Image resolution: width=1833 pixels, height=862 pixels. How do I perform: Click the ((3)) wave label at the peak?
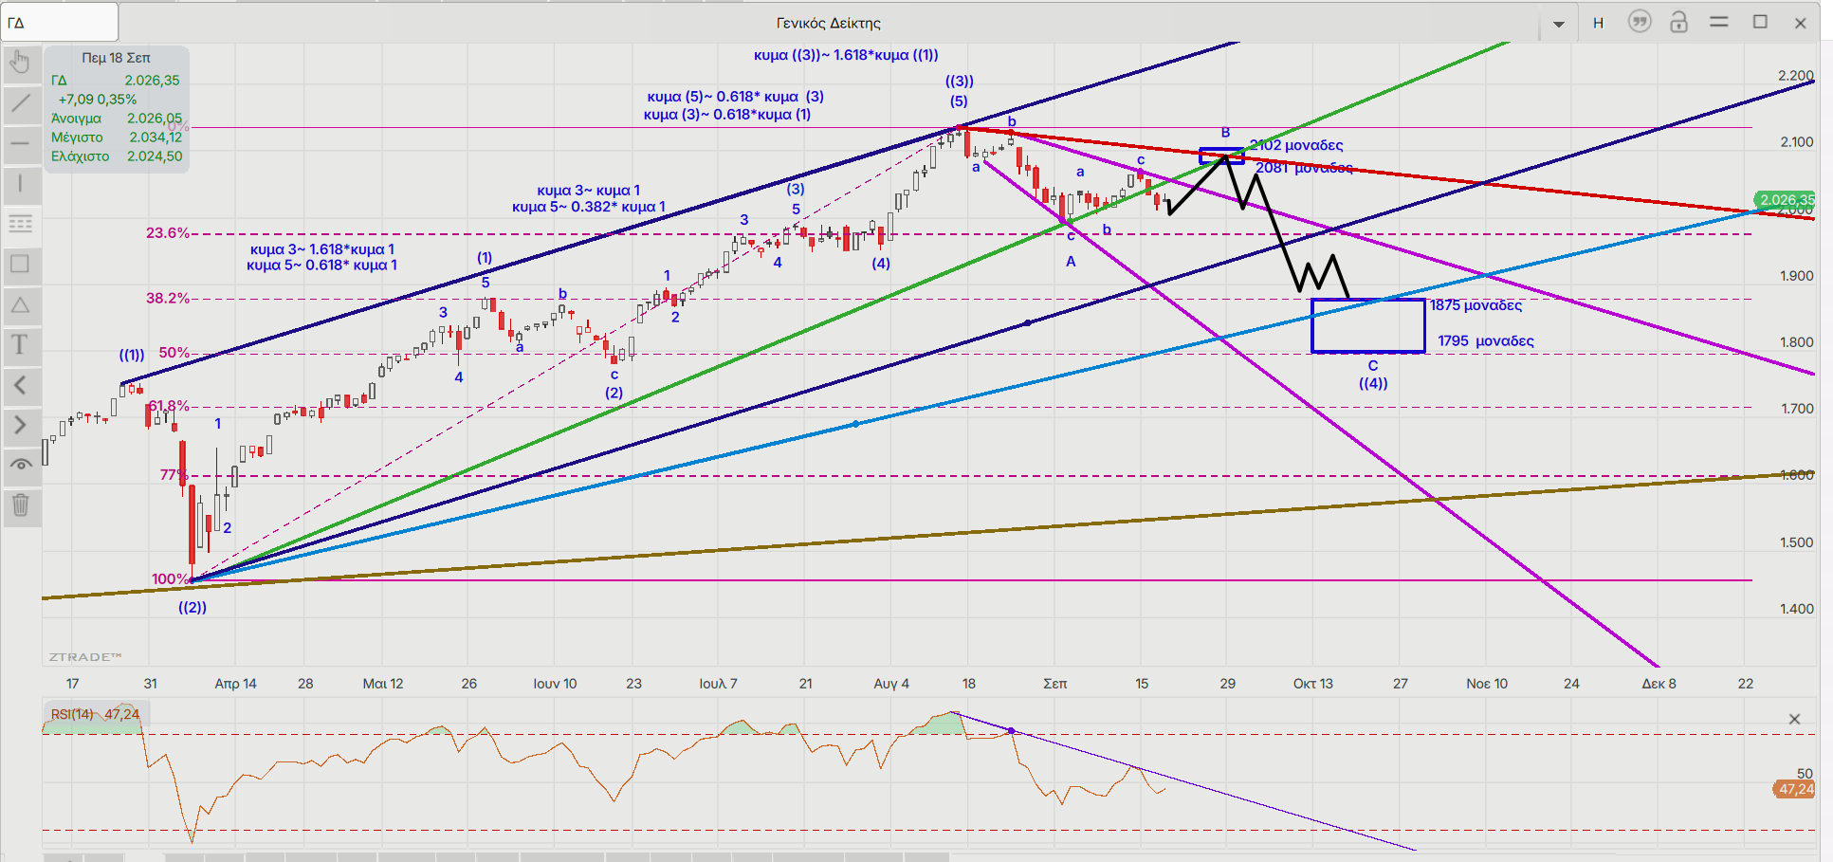[x=959, y=82]
